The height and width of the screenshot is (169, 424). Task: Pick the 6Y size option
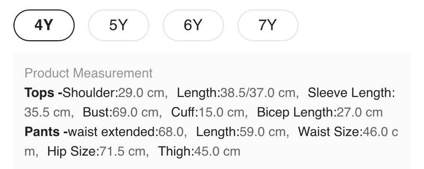coord(193,25)
